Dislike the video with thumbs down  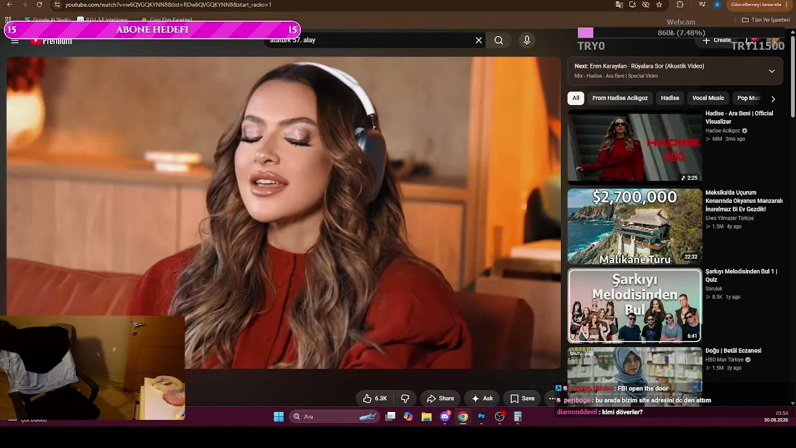(x=405, y=398)
